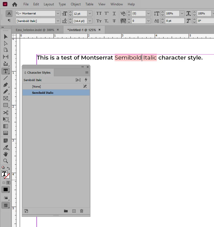Switch to Ezra_Interior.indd document tab
214x227 pixels.
pos(35,30)
